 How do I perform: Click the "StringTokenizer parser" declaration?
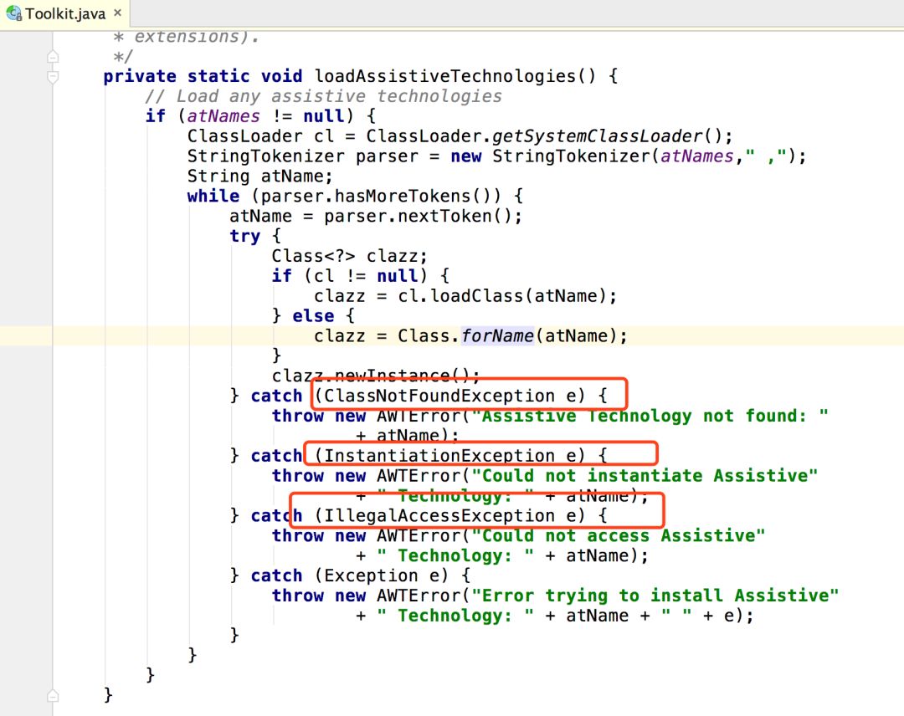point(303,156)
